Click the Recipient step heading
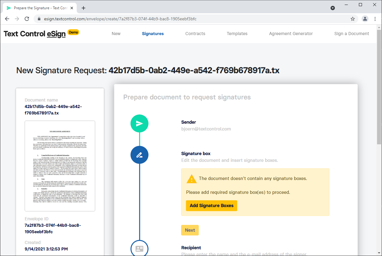 (191, 248)
